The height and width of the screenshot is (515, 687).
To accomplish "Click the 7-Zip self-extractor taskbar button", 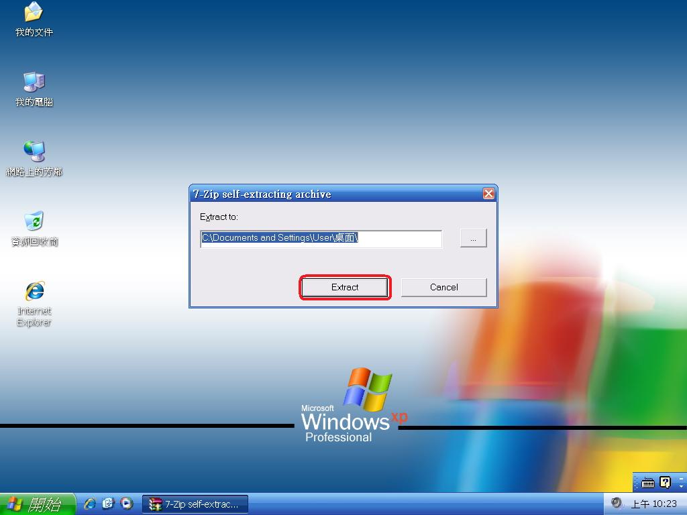I will pos(195,504).
